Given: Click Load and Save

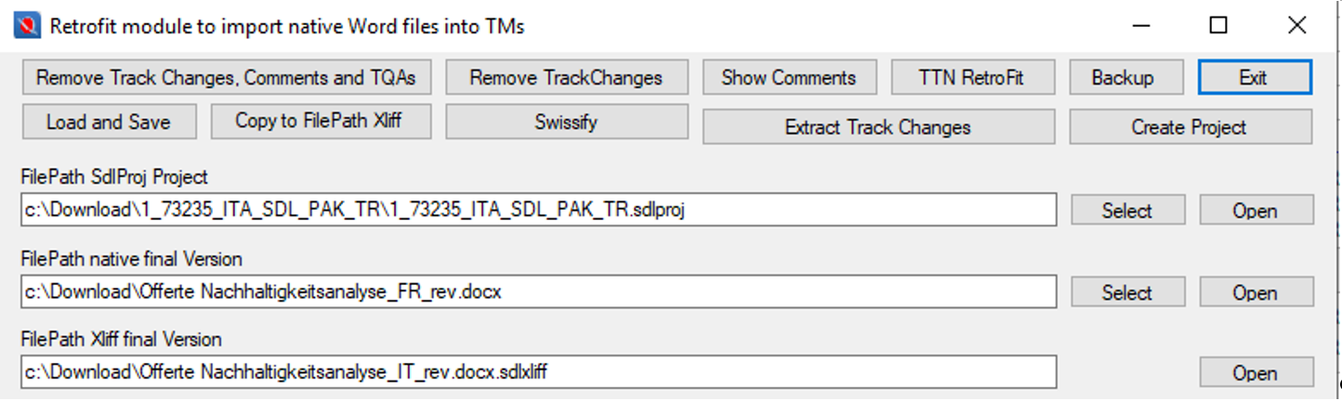Looking at the screenshot, I should tap(109, 122).
